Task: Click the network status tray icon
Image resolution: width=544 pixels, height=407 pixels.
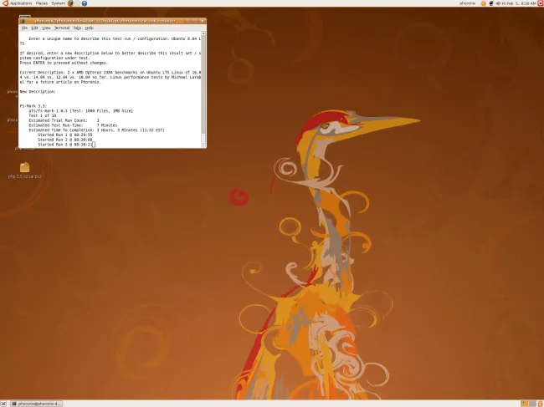Action: 489,3
